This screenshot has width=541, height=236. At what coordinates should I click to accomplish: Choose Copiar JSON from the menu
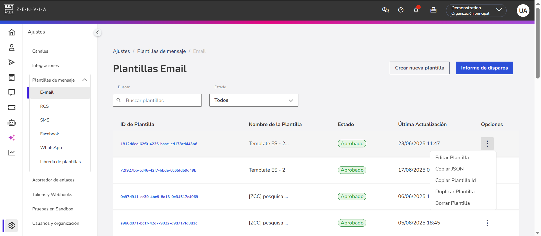449,169
